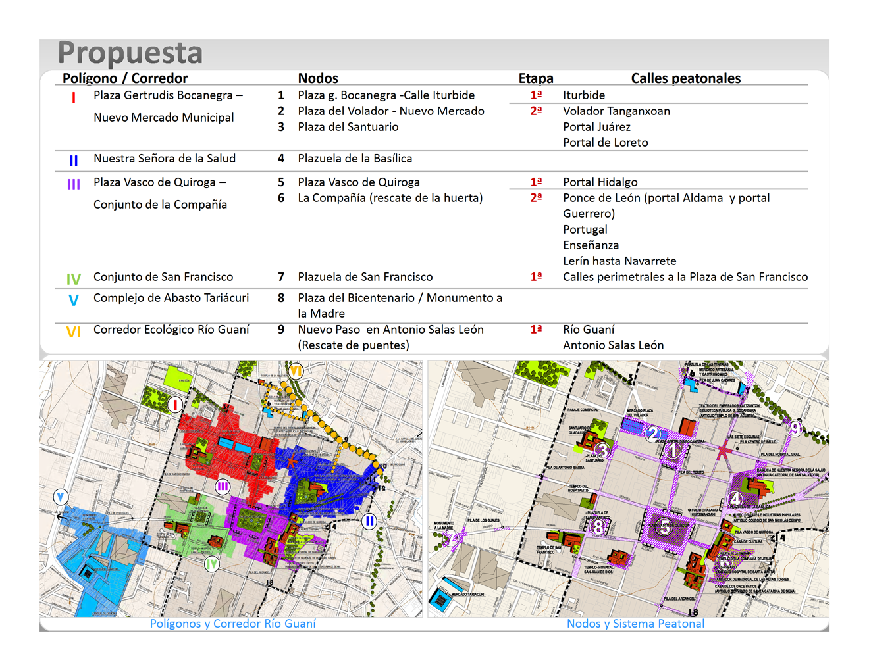Click the left Polígonos map image
Viewport: 869px width, 671px height.
tap(231, 488)
